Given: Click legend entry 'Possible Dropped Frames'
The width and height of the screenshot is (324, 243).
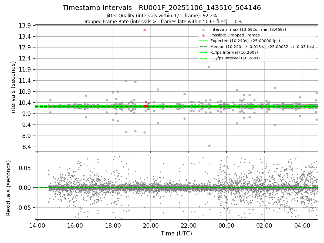Looking at the screenshot, I should click(x=235, y=35).
